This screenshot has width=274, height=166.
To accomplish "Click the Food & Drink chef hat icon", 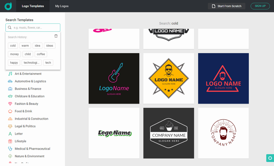I will [10, 111].
